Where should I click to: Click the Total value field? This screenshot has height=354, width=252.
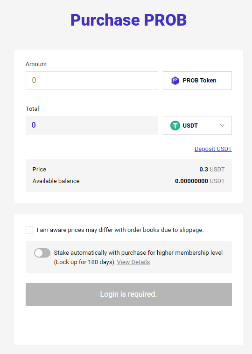point(92,125)
